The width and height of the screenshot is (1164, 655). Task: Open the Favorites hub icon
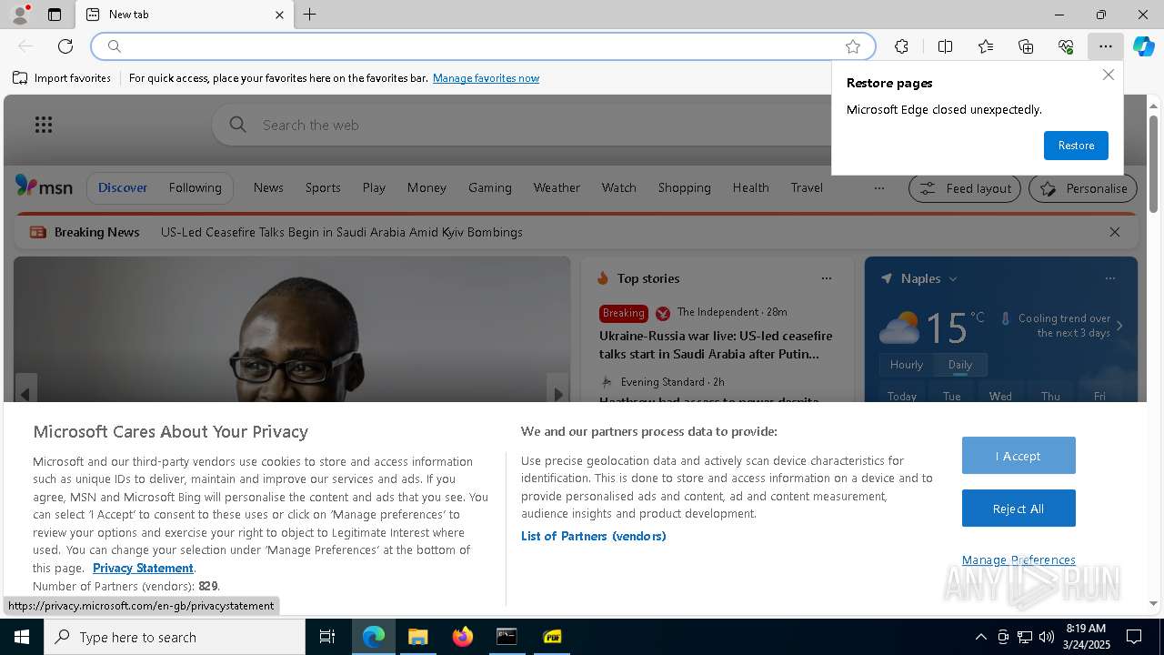tap(986, 46)
